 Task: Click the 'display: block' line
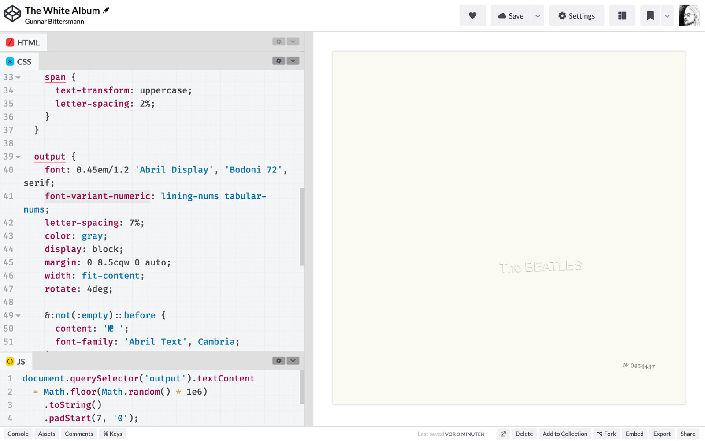click(x=84, y=249)
